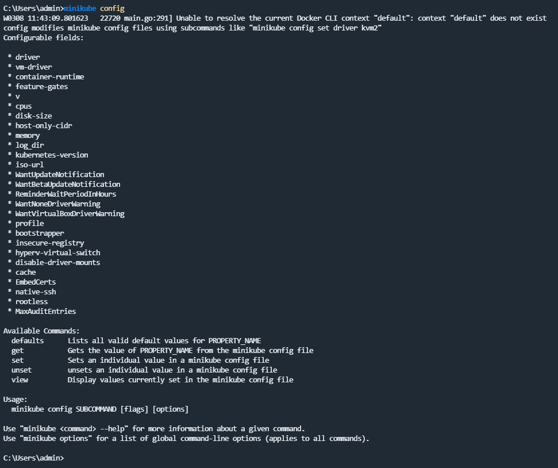The width and height of the screenshot is (558, 468).
Task: Click the 'MaxAuditEntries' field entry
Action: pos(45,311)
